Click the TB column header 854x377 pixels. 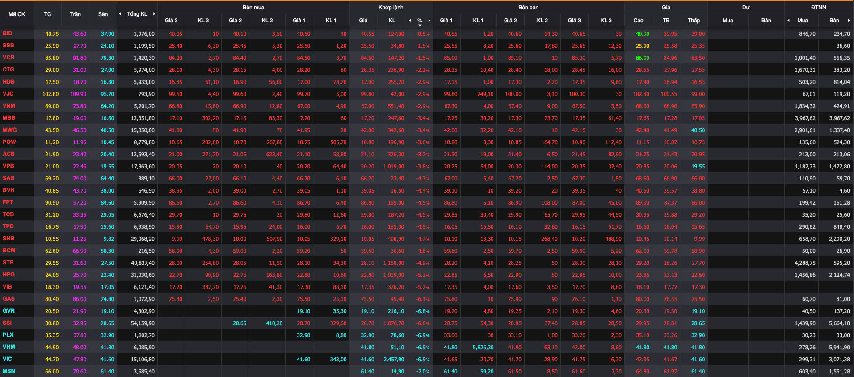(x=666, y=21)
